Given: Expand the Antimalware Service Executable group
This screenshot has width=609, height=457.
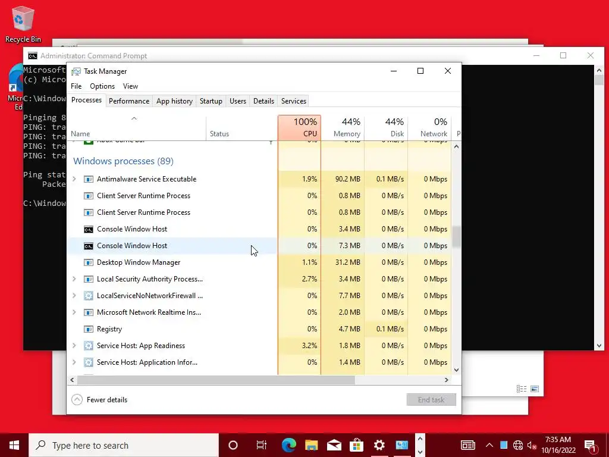Looking at the screenshot, I should (x=74, y=179).
